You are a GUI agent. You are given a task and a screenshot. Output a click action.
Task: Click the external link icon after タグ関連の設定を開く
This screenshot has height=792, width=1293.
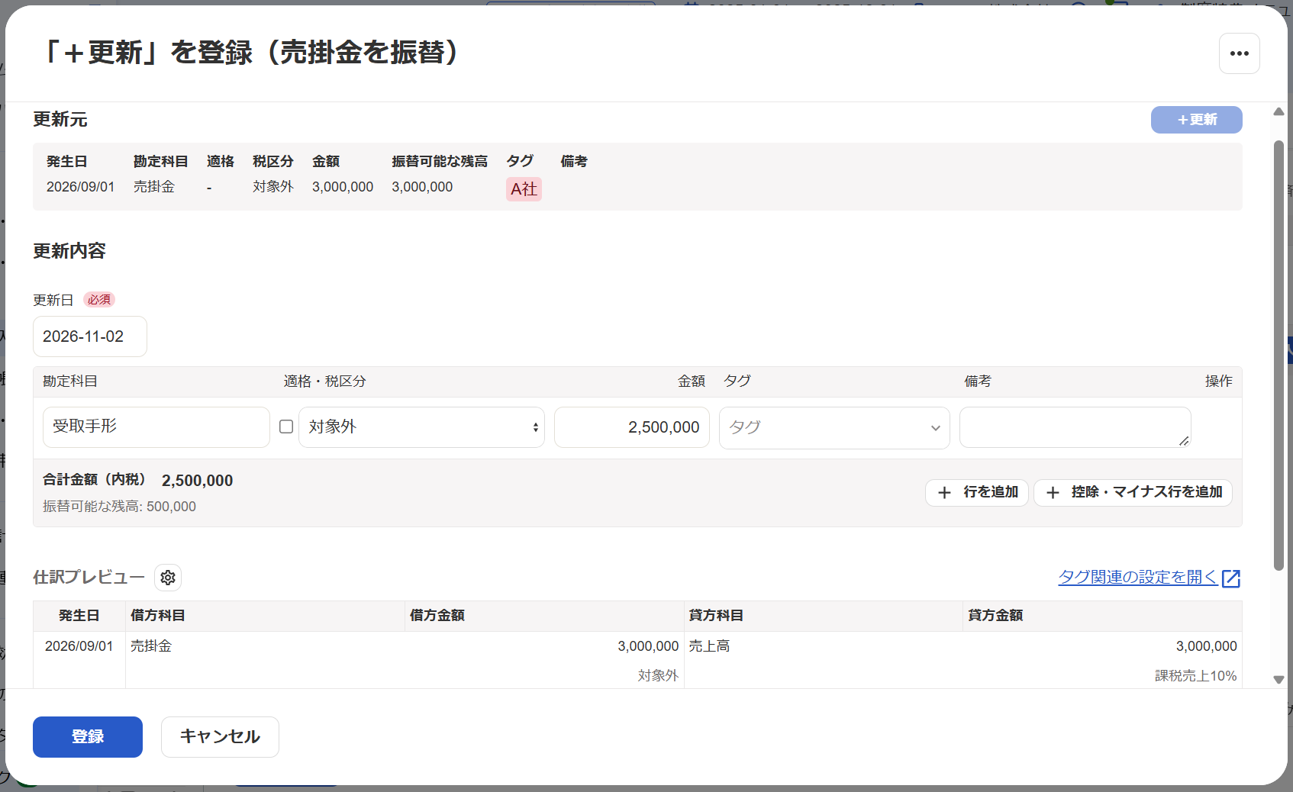pos(1231,578)
